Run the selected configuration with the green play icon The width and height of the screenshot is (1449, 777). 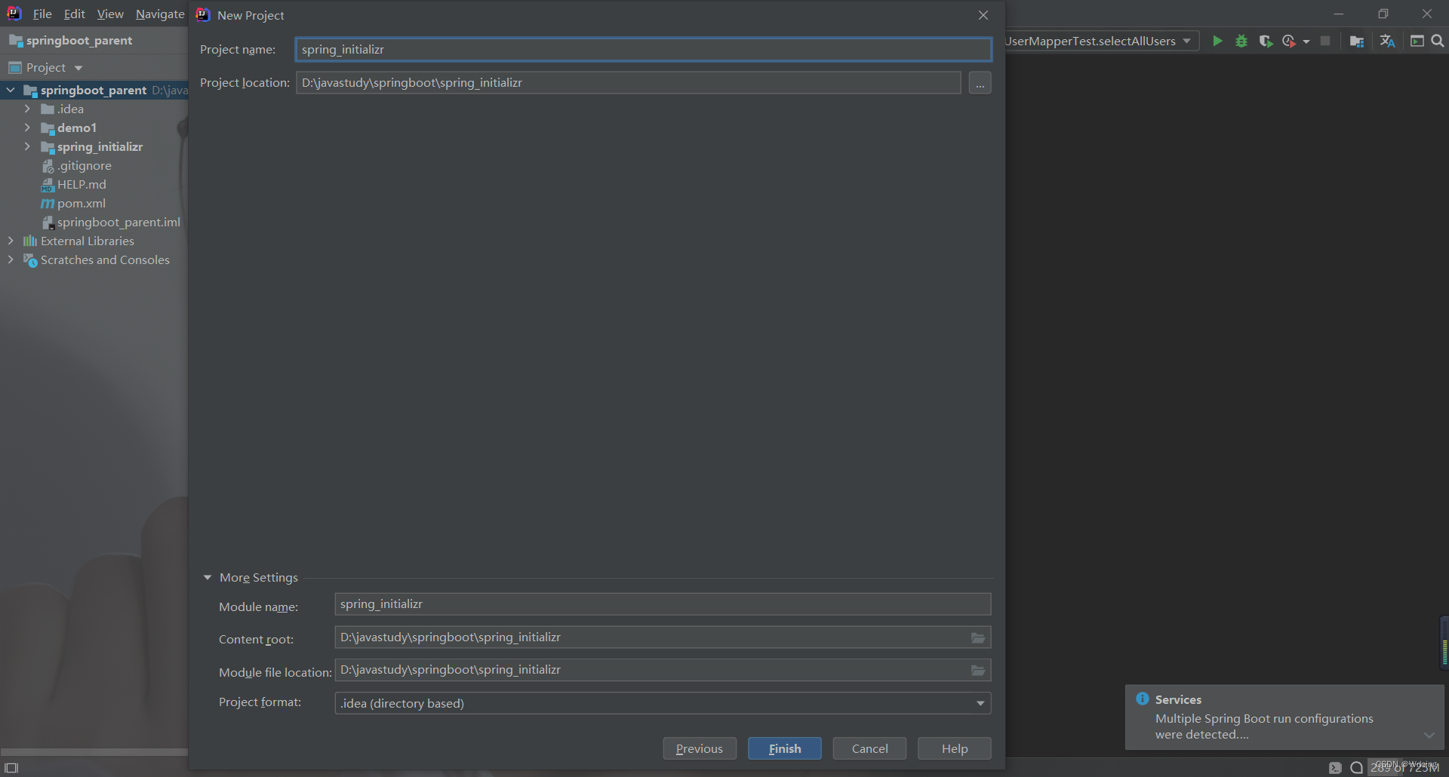point(1217,41)
